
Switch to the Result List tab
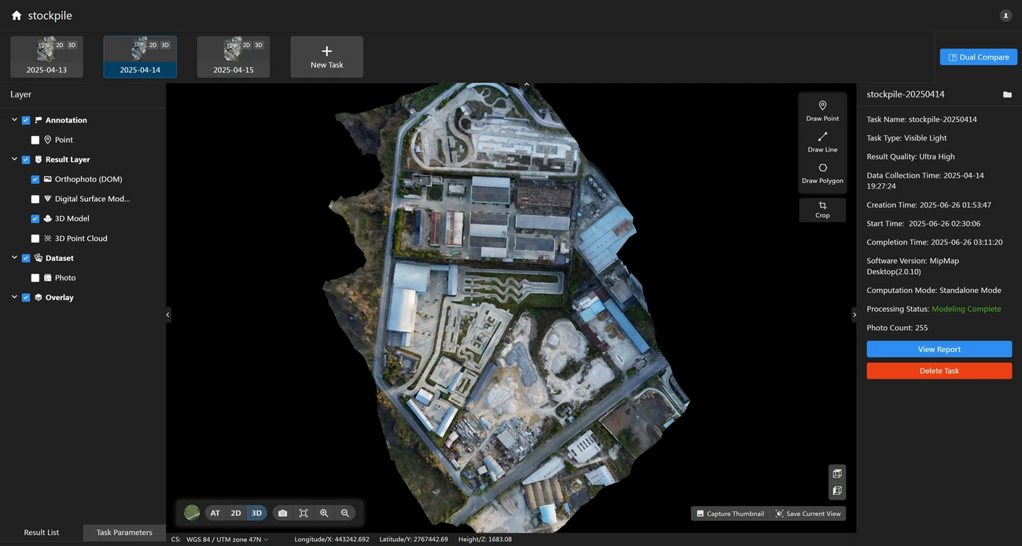tap(42, 533)
